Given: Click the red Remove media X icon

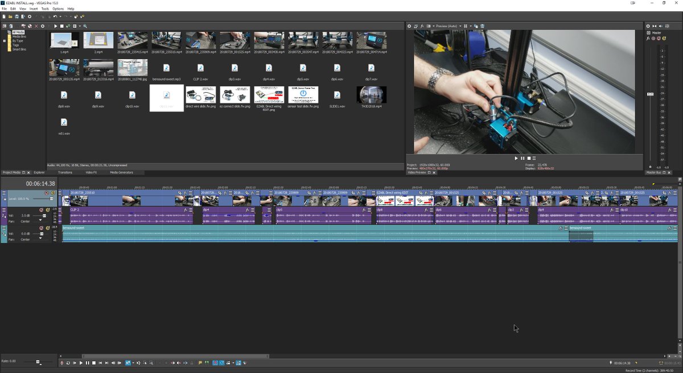Looking at the screenshot, I should point(36,26).
